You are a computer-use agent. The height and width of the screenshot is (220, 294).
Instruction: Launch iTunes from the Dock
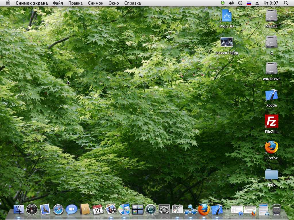click(x=124, y=210)
